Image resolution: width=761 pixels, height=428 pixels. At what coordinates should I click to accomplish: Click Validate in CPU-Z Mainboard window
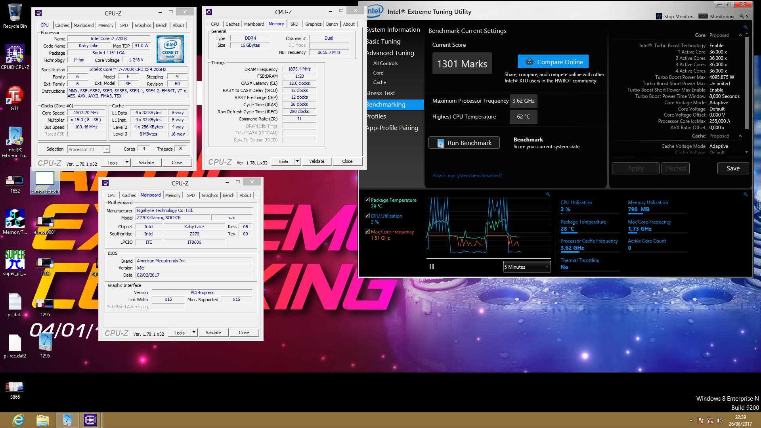pos(213,332)
